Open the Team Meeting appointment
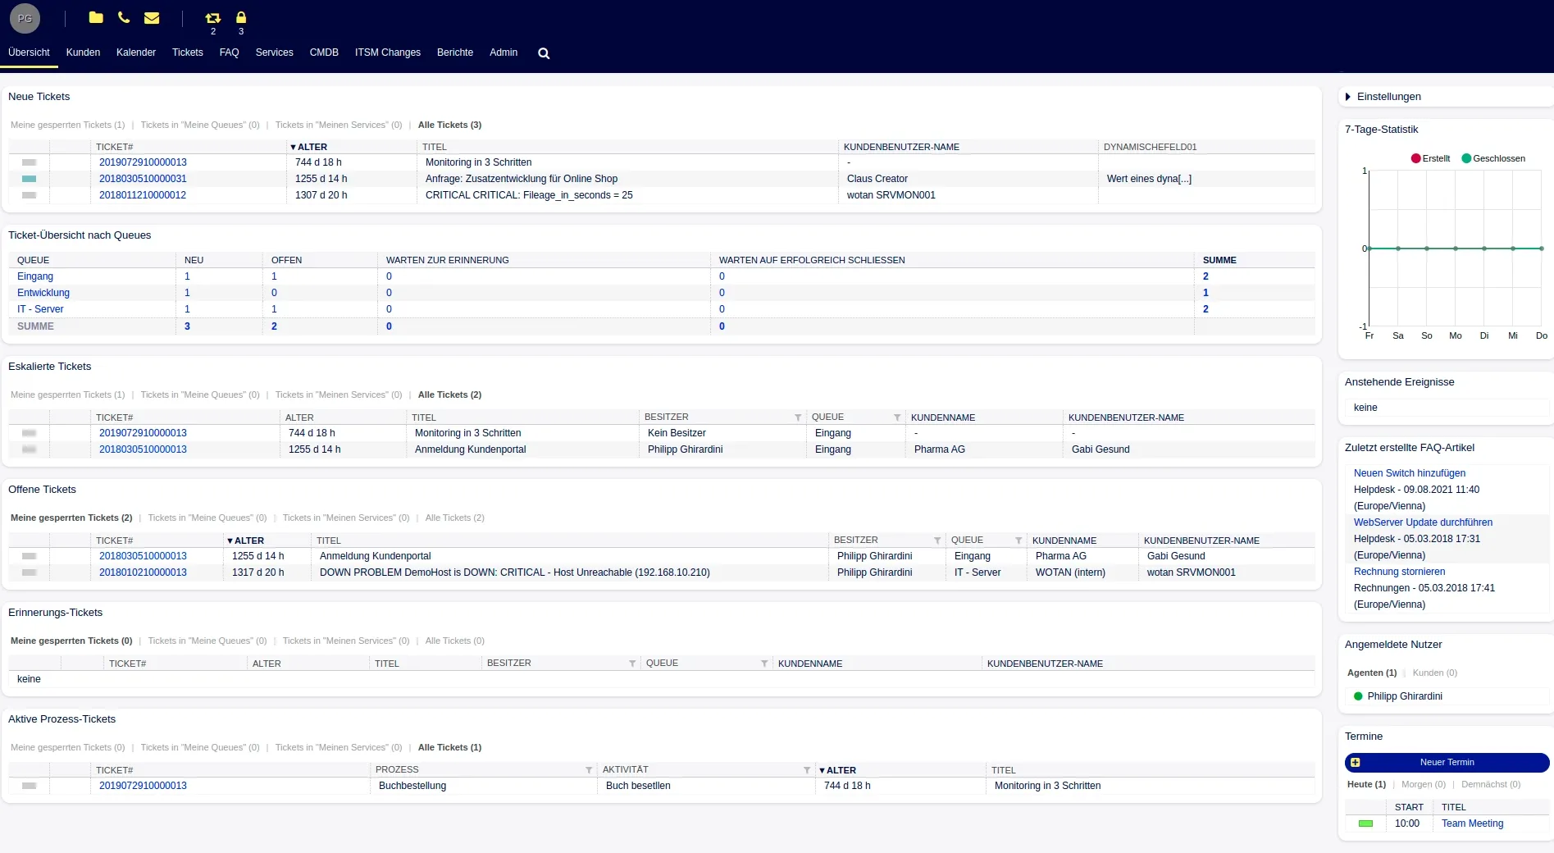Screen dimensions: 1554x853 1472,823
